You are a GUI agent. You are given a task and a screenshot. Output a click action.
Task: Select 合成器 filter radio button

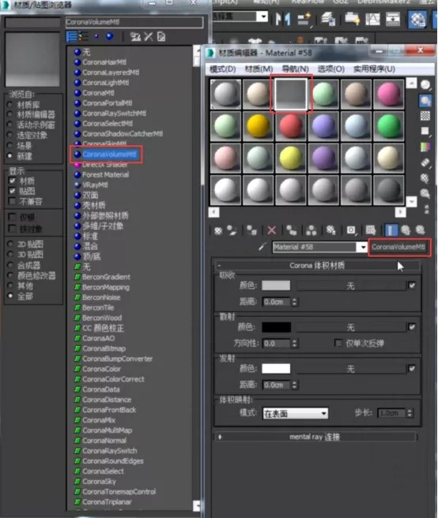(x=10, y=265)
